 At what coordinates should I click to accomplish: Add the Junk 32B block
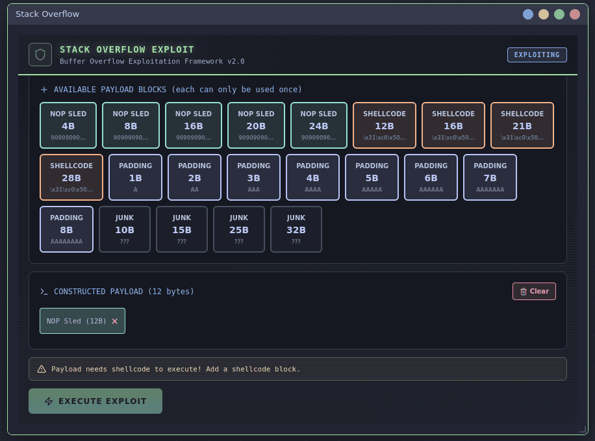(296, 229)
